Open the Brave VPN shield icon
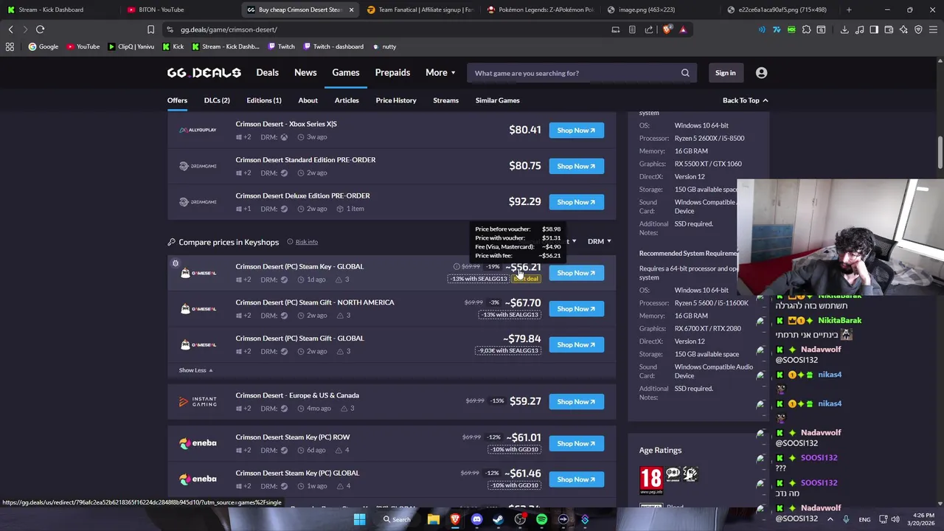The width and height of the screenshot is (944, 531). tap(918, 29)
